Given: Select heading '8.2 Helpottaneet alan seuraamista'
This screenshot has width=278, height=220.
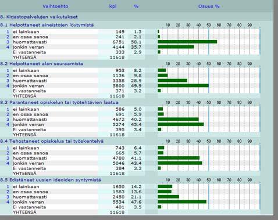Looking at the screenshot, I should 41,64.
